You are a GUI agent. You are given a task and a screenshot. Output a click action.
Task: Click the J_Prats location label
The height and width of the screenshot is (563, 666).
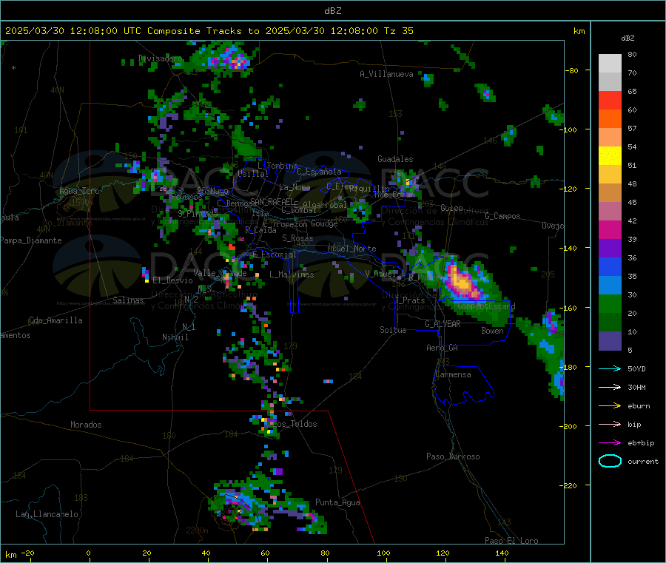[x=410, y=300]
